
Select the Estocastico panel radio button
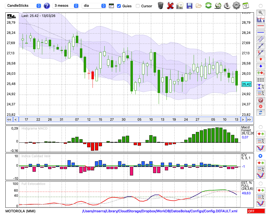coord(261,184)
